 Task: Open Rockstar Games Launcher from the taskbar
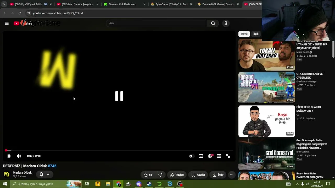click(98, 184)
